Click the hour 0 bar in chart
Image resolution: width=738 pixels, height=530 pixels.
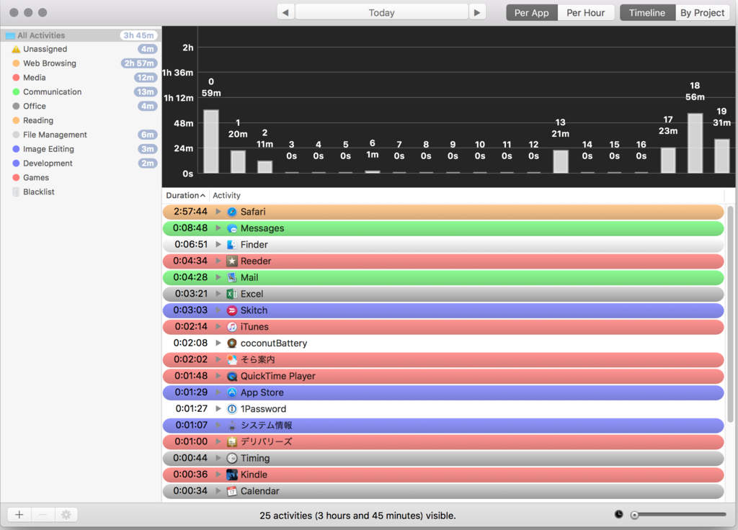click(211, 142)
